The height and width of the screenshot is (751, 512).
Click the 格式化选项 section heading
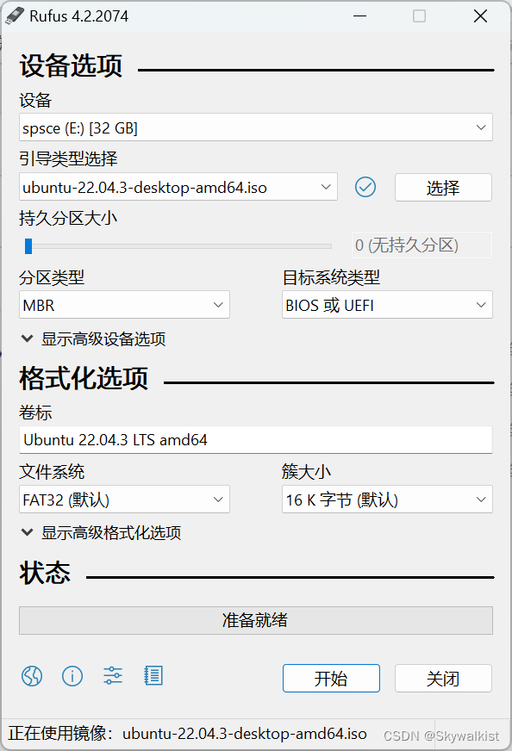[84, 378]
